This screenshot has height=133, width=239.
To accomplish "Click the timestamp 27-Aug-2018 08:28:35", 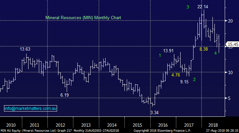I will pos(222,131).
